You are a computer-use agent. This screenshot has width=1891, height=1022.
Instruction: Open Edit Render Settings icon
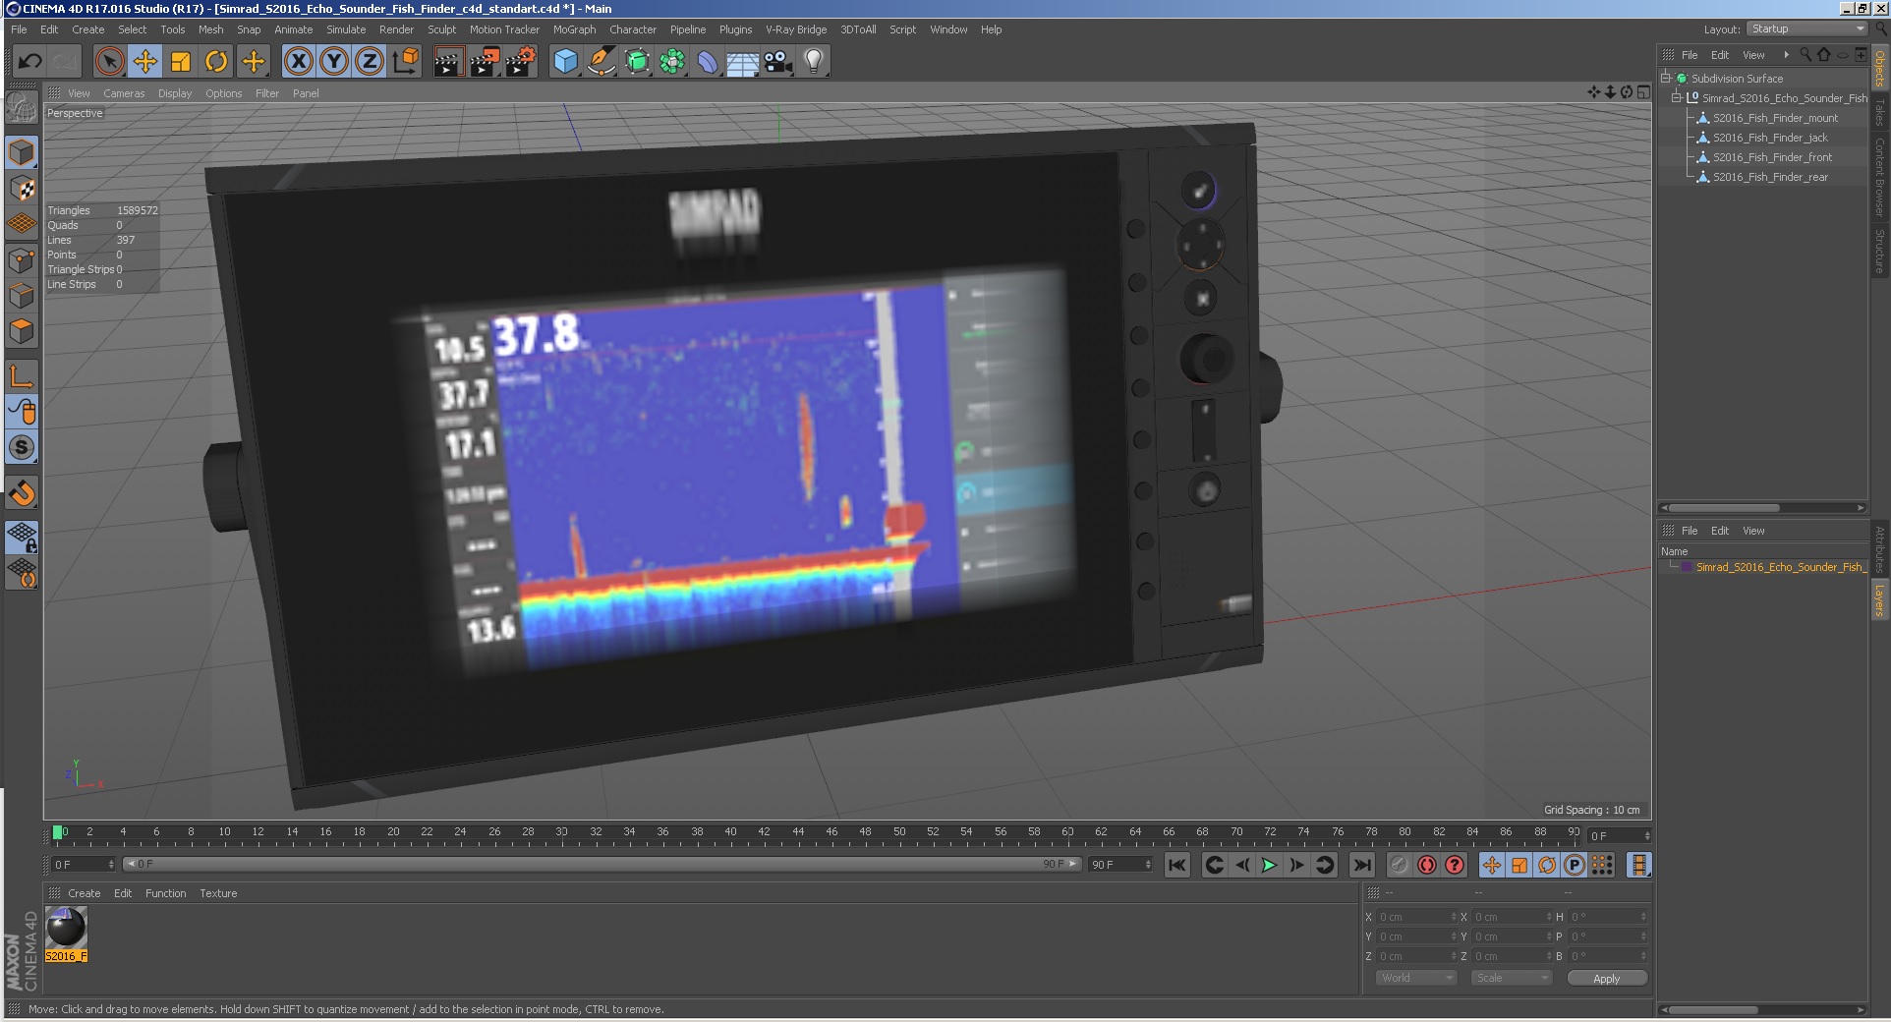[x=520, y=62]
